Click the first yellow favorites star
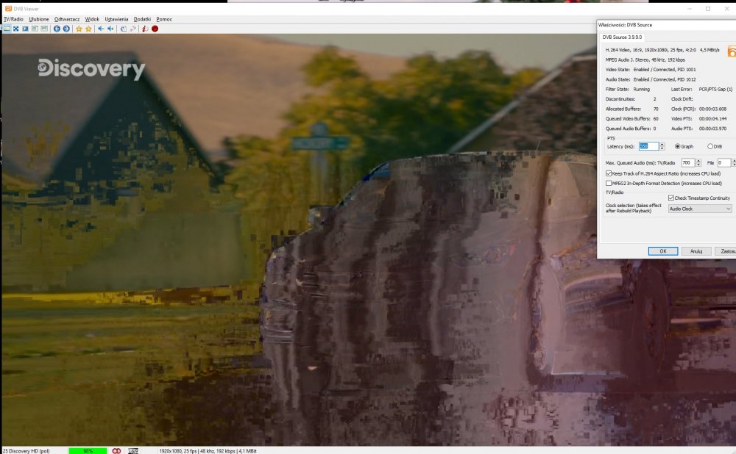The image size is (736, 454). (79, 29)
